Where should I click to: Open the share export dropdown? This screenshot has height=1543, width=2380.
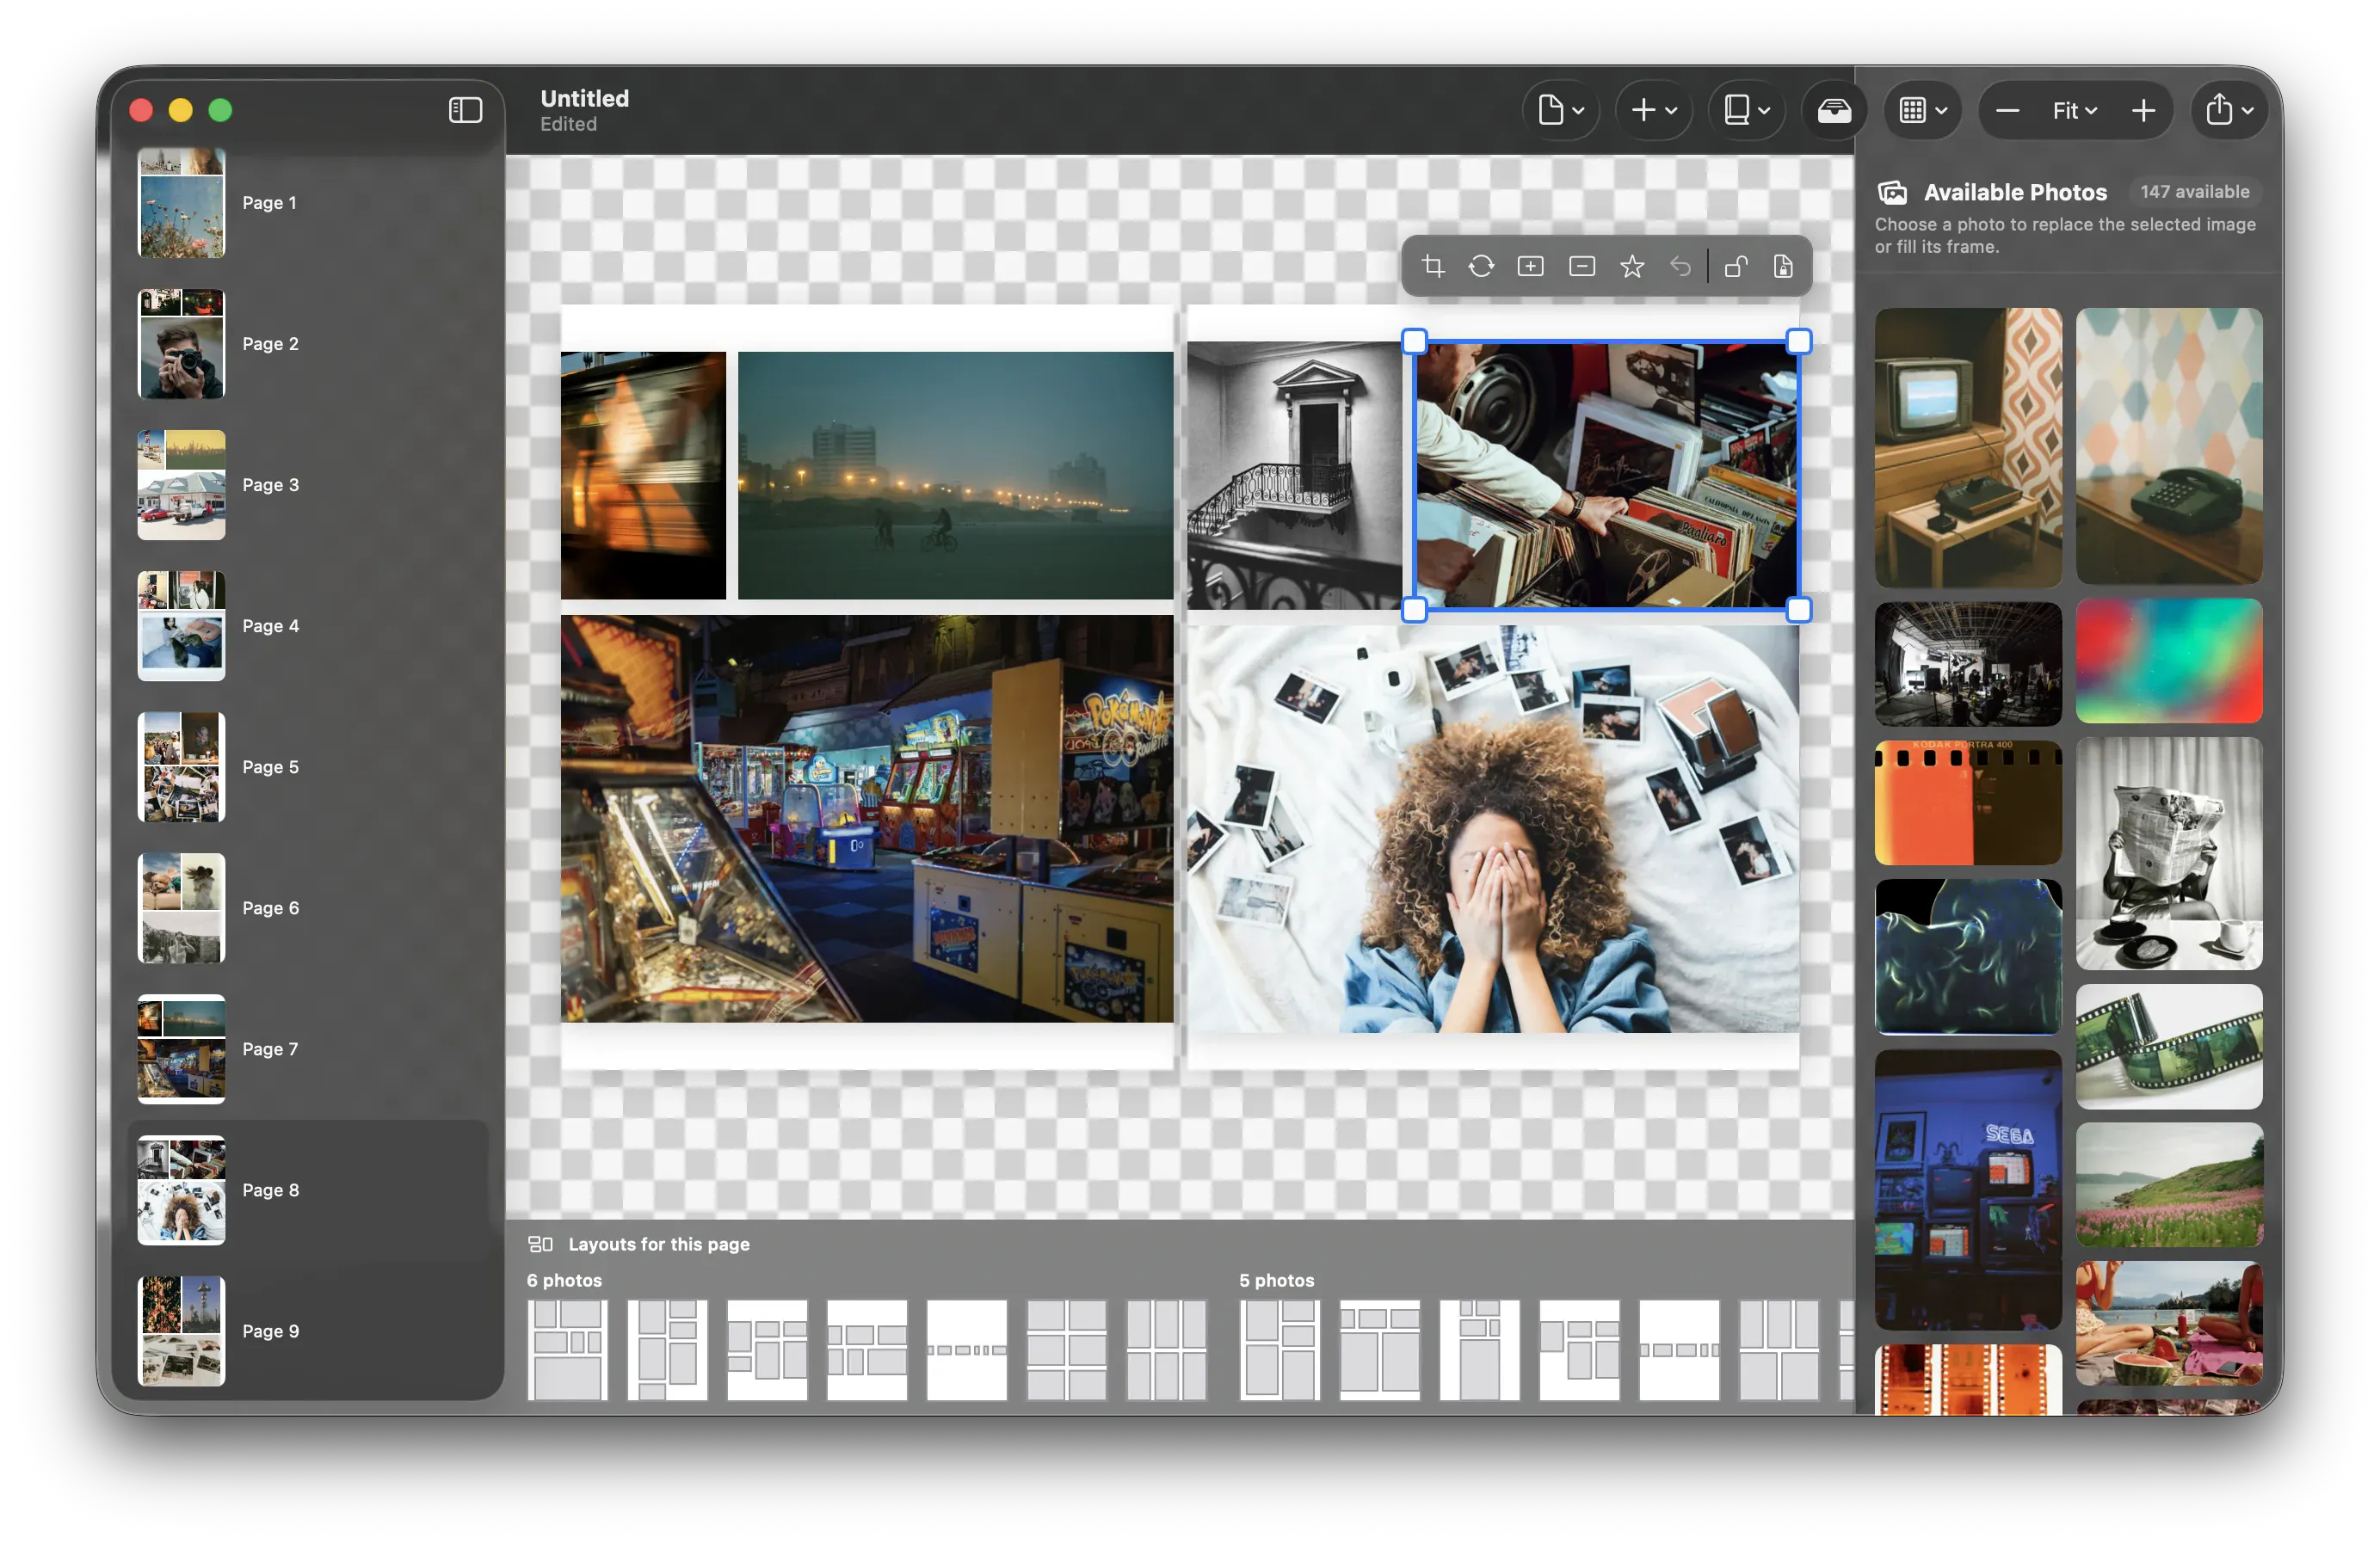pyautogui.click(x=2229, y=110)
